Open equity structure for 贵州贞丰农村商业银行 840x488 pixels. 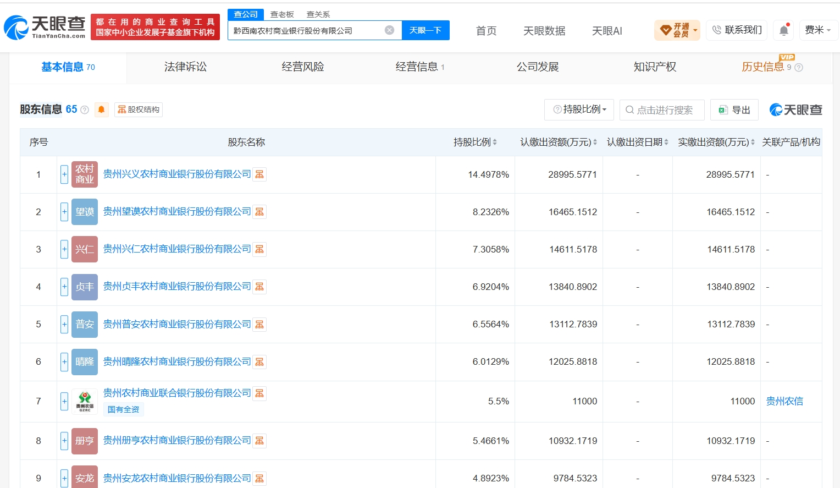(259, 287)
